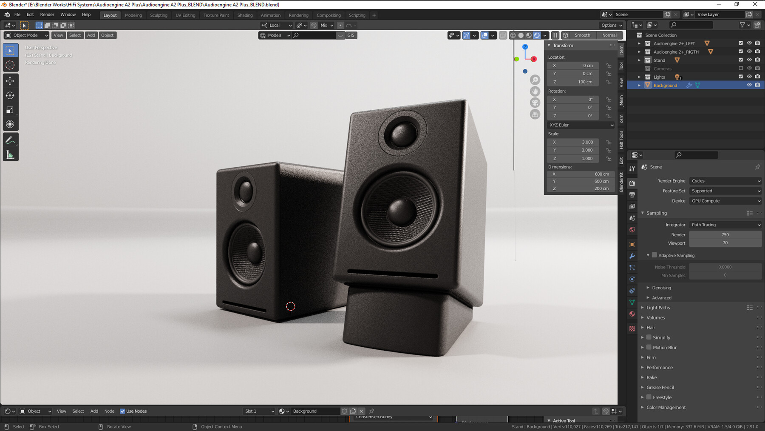The width and height of the screenshot is (765, 431).
Task: Open the Device dropdown showing GPU Compute
Action: (x=725, y=200)
